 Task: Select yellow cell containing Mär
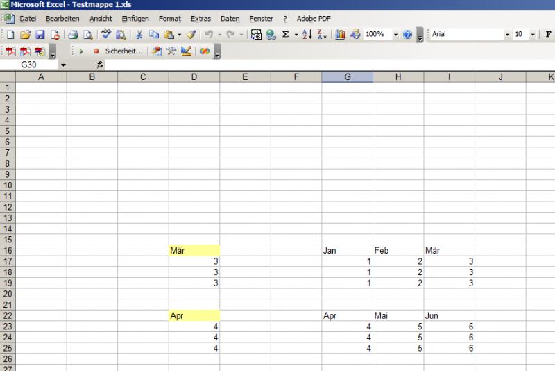pyautogui.click(x=194, y=251)
